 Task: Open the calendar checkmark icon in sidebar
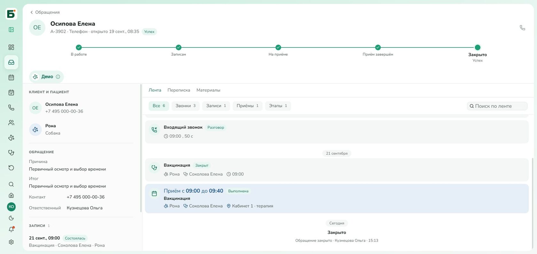click(x=11, y=92)
